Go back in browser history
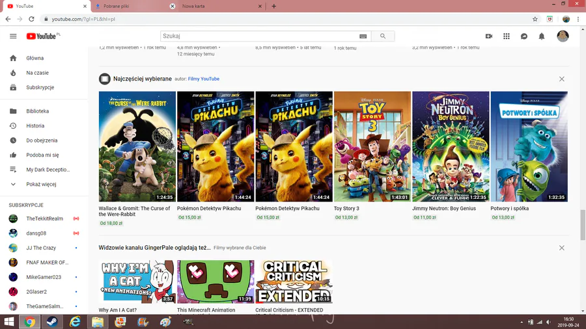This screenshot has height=329, width=586. 8,19
